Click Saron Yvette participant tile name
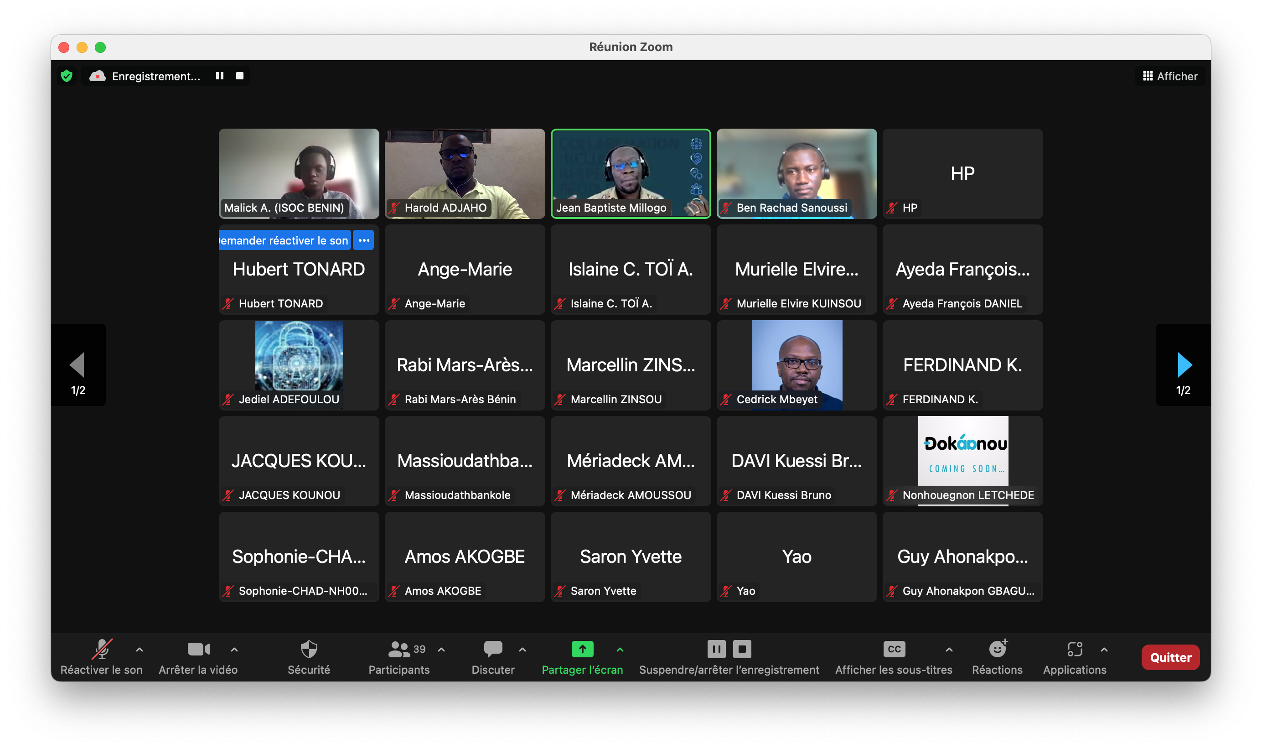 click(603, 591)
